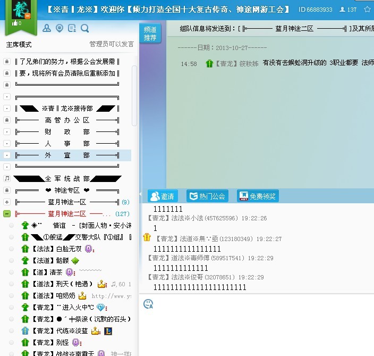Image resolution: width=374 pixels, height=356 pixels.
Task: Click the green leaf badge next to 骷髅
Action: [75, 261]
